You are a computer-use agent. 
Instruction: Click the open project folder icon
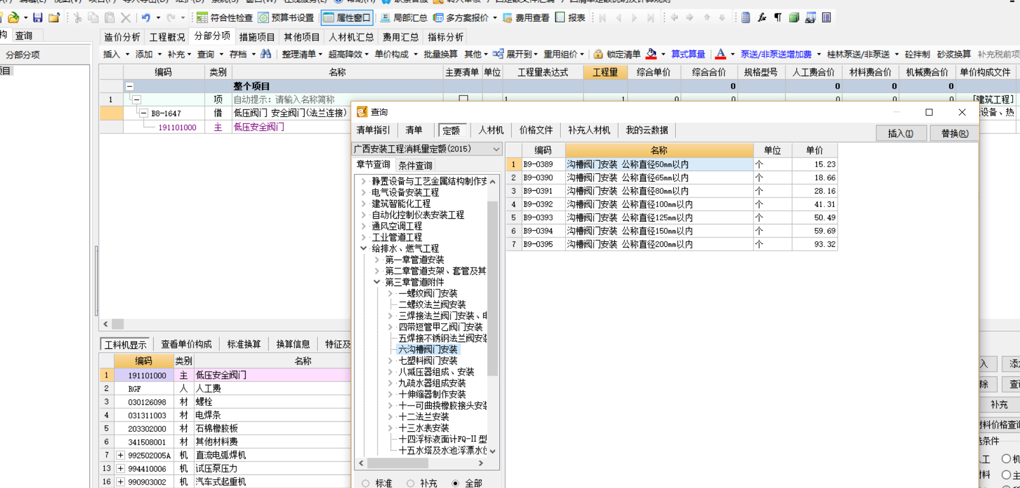click(54, 18)
